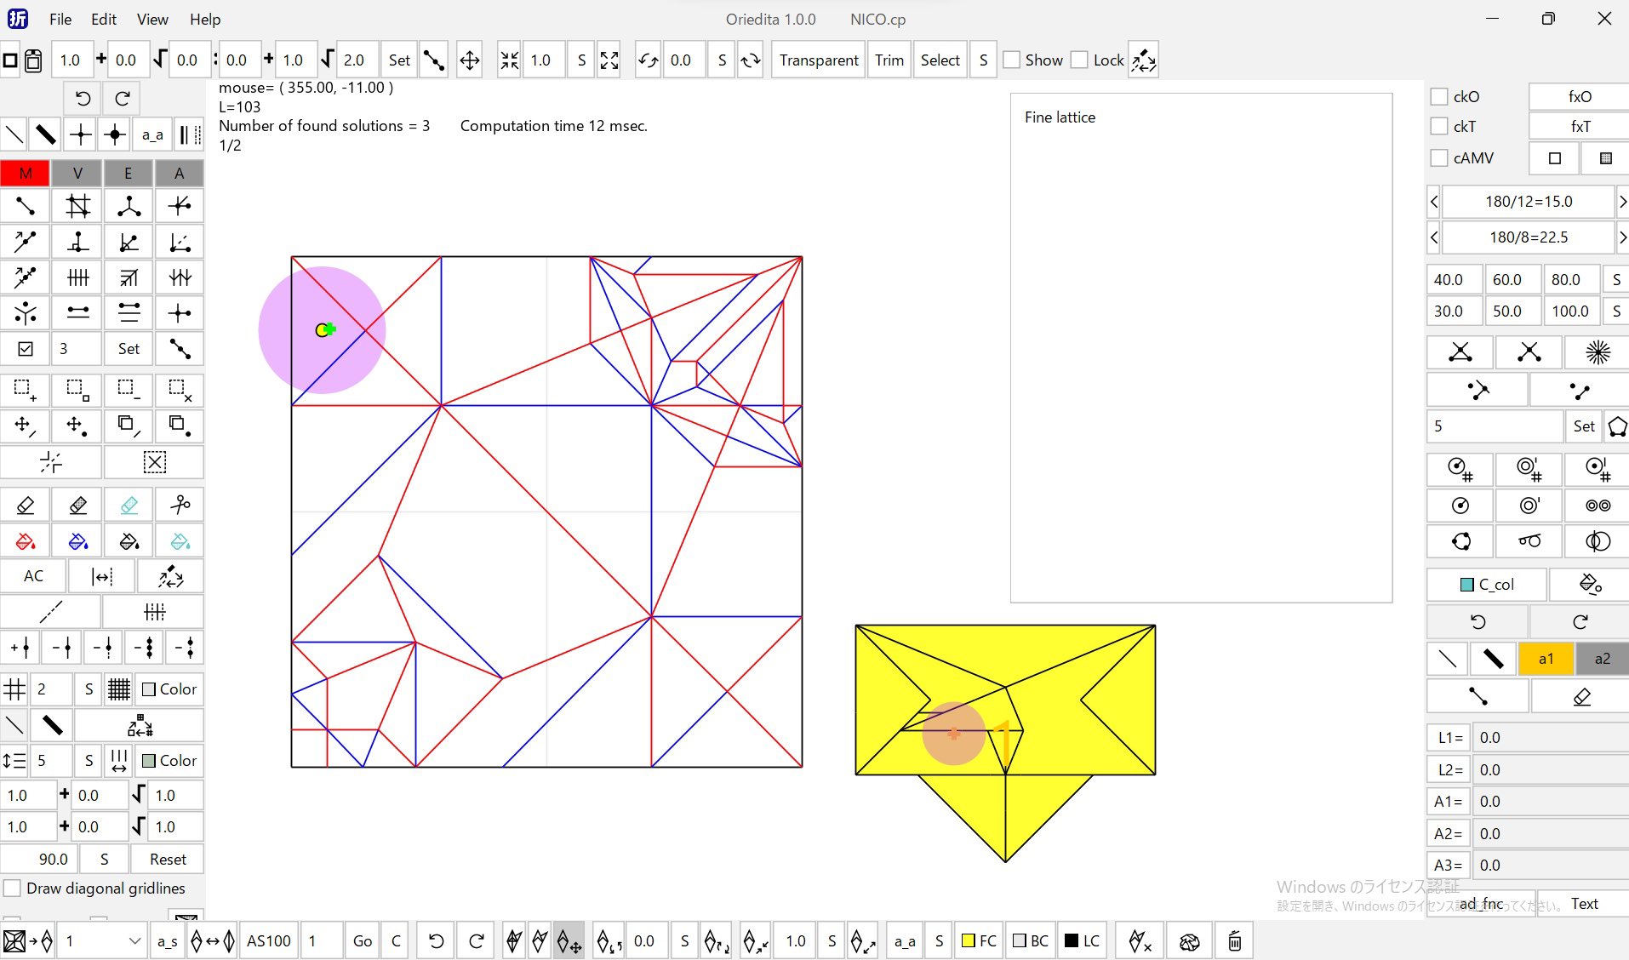Click the left arrow beside 180/12=15.0
The image size is (1629, 960).
(x=1434, y=202)
